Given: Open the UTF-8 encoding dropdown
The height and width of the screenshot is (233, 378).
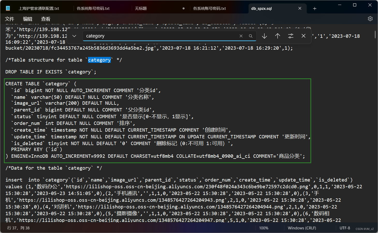Looking at the screenshot, I should point(345,228).
